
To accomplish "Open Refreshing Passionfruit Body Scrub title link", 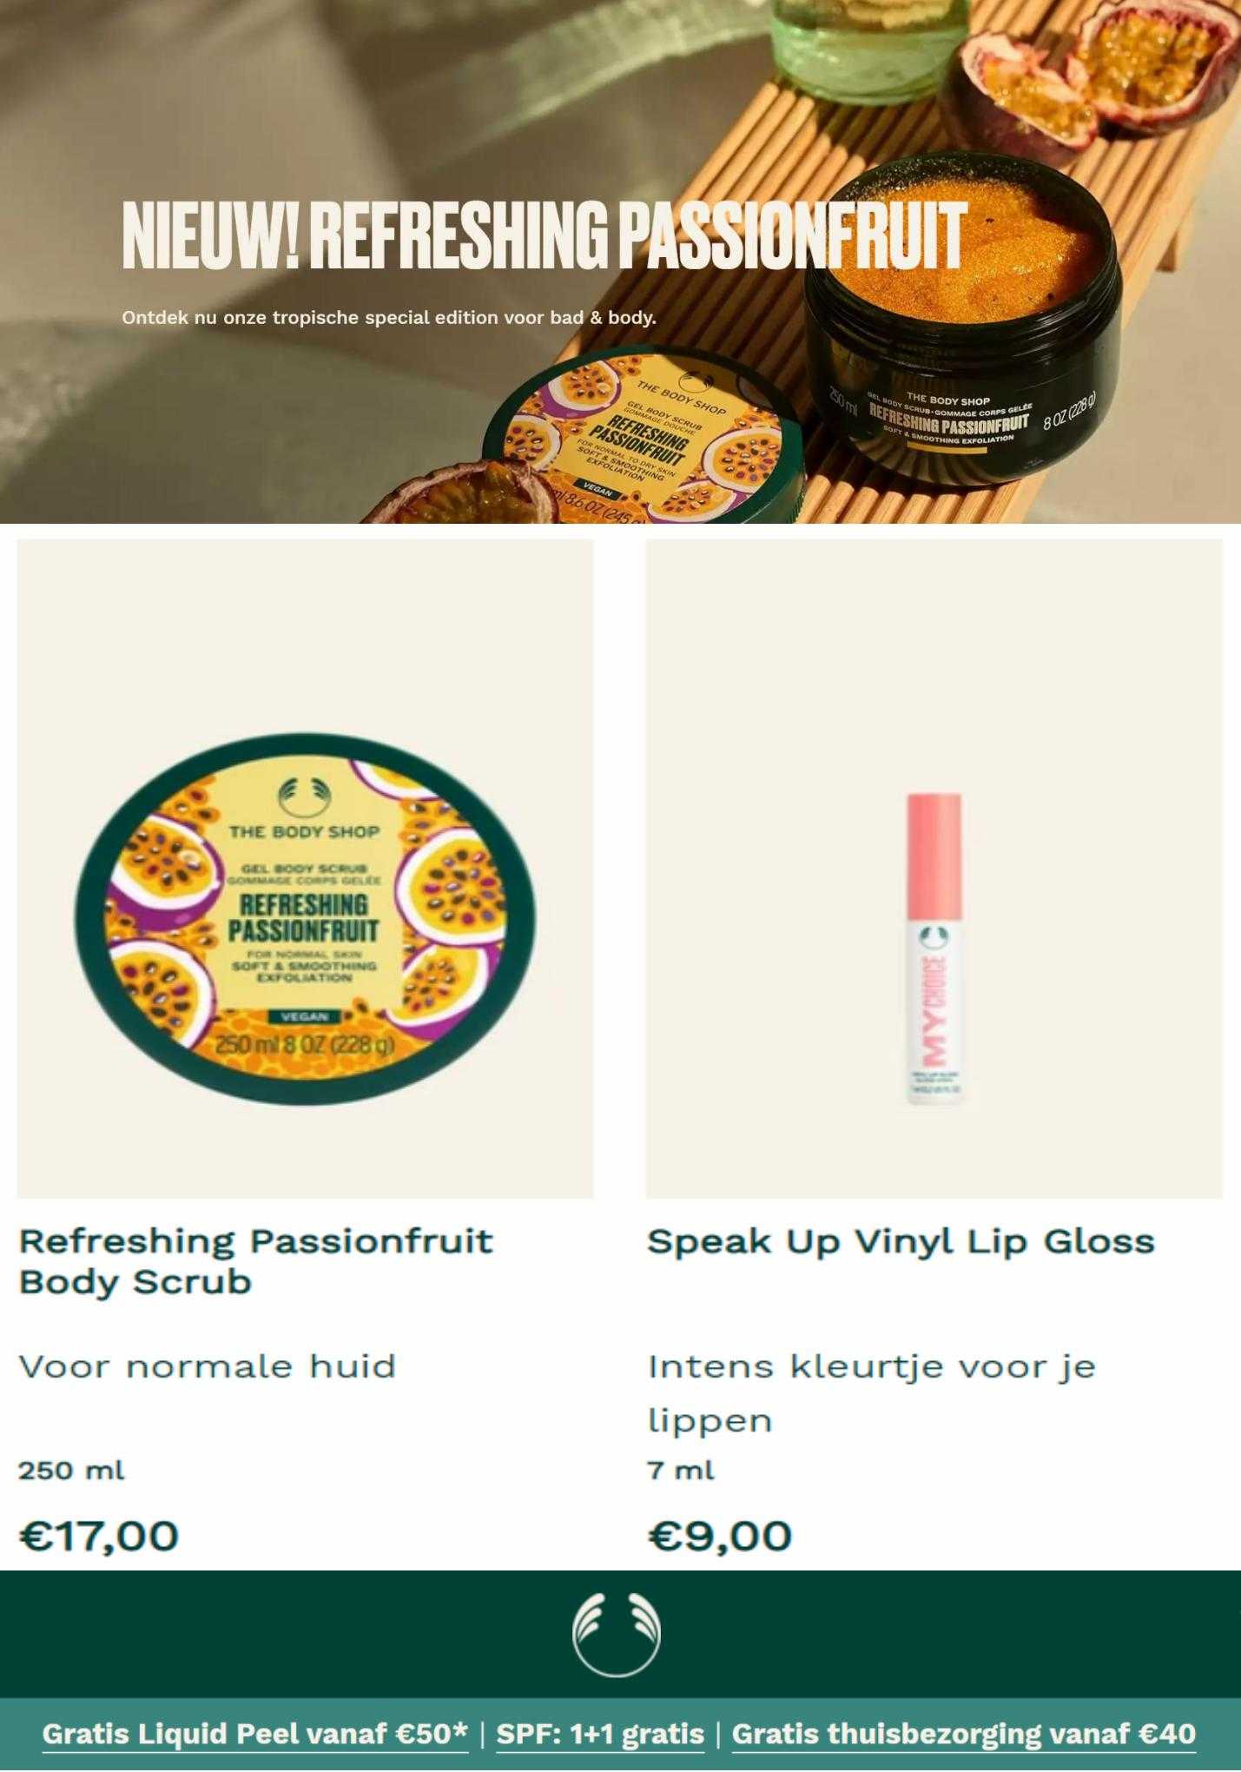I will click(256, 1261).
